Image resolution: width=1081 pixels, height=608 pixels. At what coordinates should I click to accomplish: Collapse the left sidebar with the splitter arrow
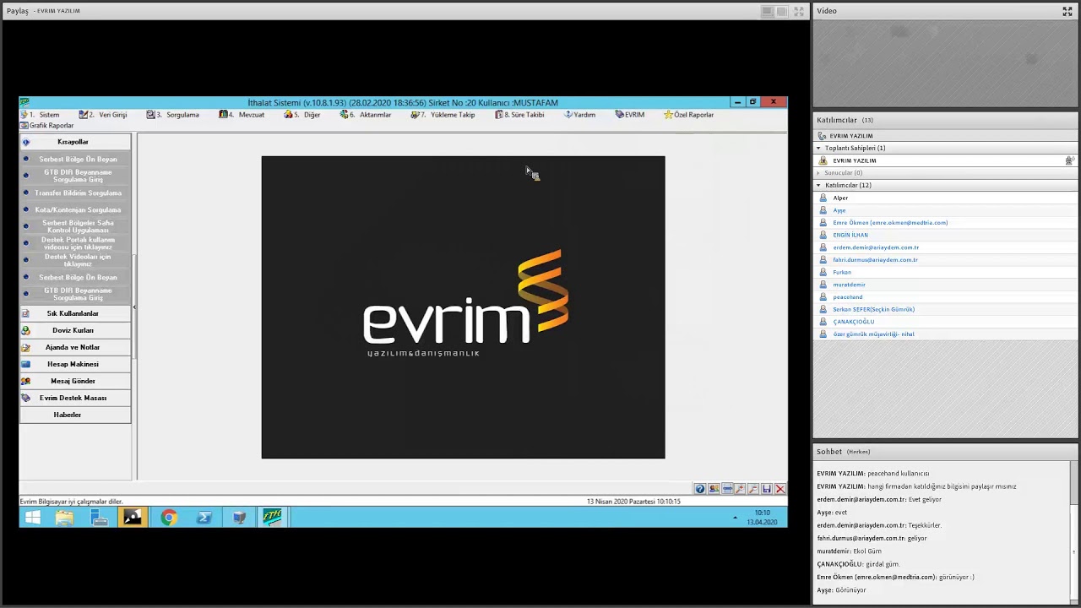(134, 307)
